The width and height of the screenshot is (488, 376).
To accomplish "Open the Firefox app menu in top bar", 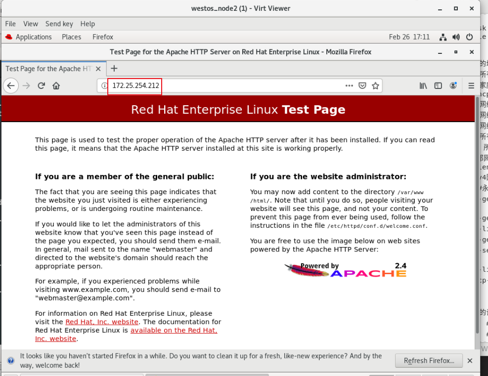I will coord(103,37).
